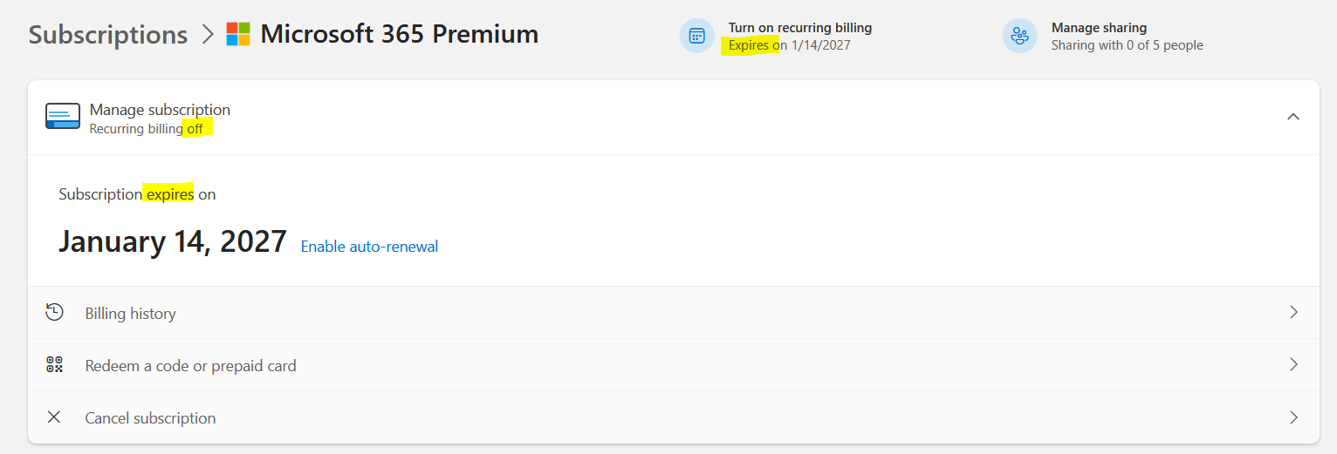The height and width of the screenshot is (454, 1337).
Task: Click the Microsoft 365 Premium title
Action: coord(399,35)
